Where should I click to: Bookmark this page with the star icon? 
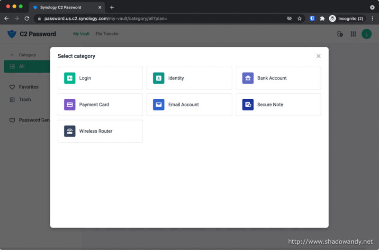[299, 18]
